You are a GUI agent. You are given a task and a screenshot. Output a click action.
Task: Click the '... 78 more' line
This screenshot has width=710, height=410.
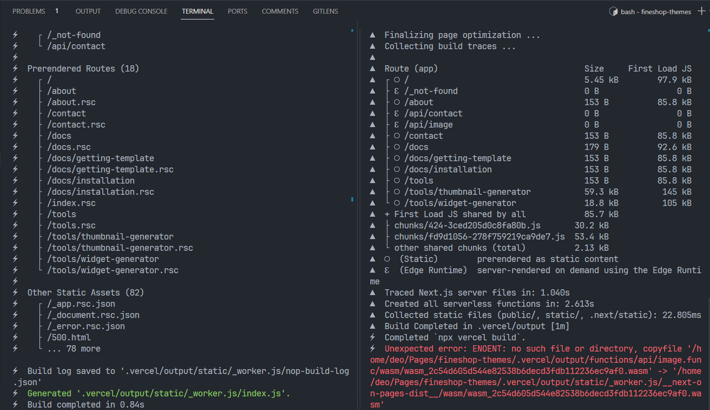[x=74, y=349]
